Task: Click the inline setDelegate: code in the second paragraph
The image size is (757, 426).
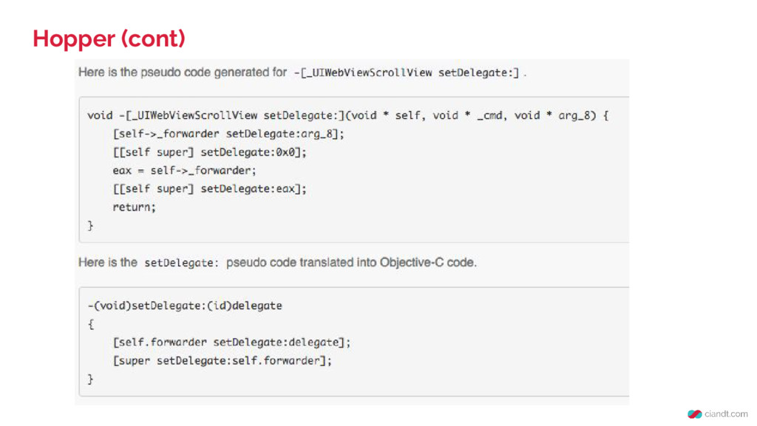Action: point(182,263)
